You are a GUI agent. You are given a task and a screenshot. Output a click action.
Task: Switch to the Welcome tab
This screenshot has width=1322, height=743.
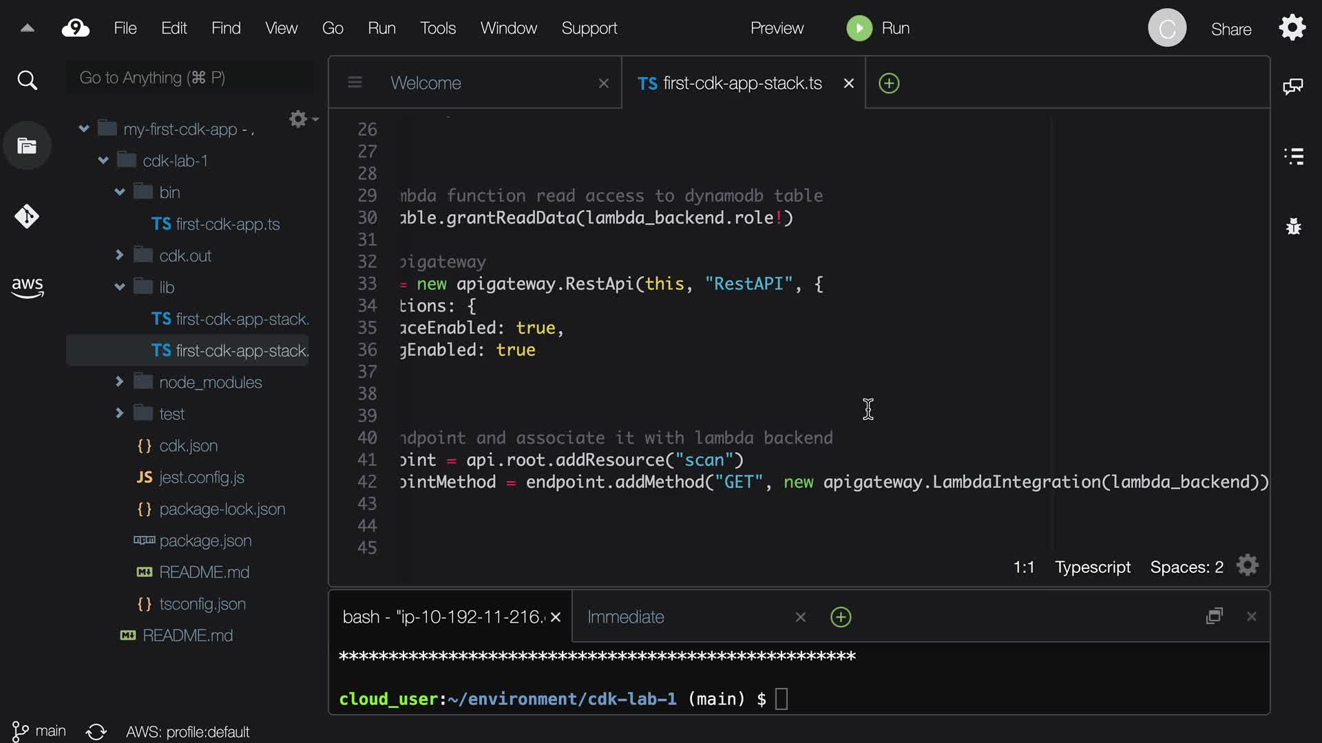click(426, 83)
